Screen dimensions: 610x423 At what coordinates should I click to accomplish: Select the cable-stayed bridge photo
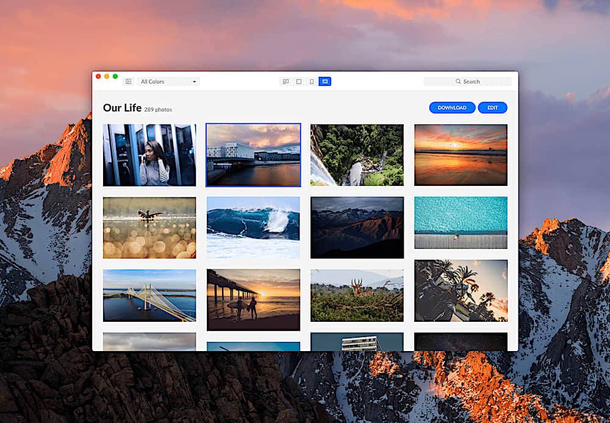tap(149, 296)
